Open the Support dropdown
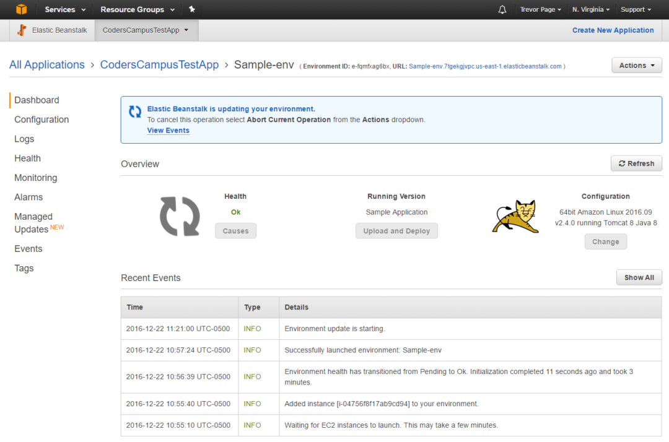This screenshot has height=442, width=669. pos(636,9)
